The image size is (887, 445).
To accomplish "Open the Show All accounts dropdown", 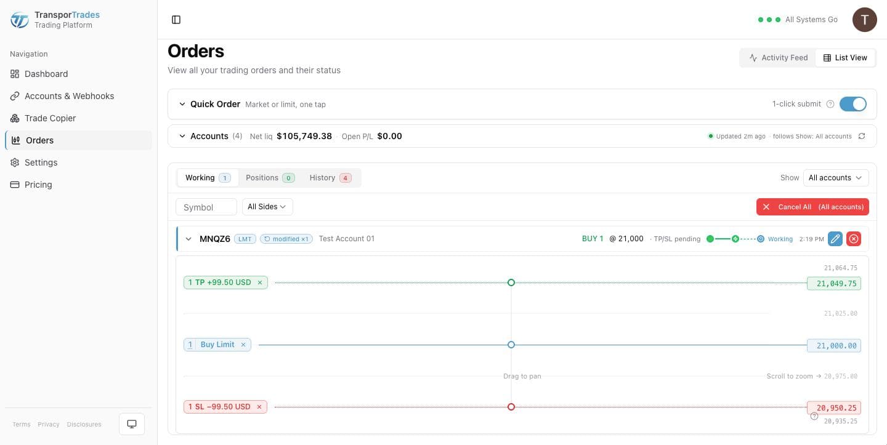I will click(836, 178).
